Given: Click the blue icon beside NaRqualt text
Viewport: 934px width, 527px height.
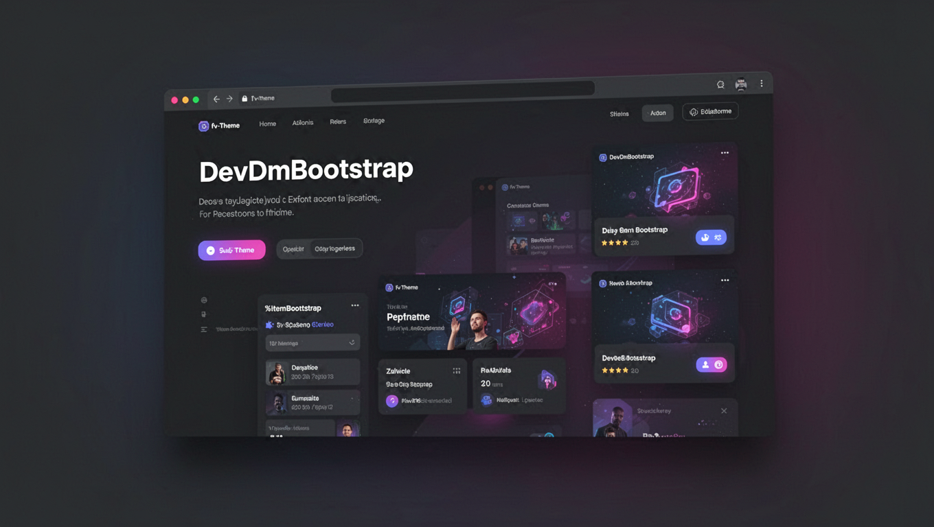Looking at the screenshot, I should [x=486, y=400].
